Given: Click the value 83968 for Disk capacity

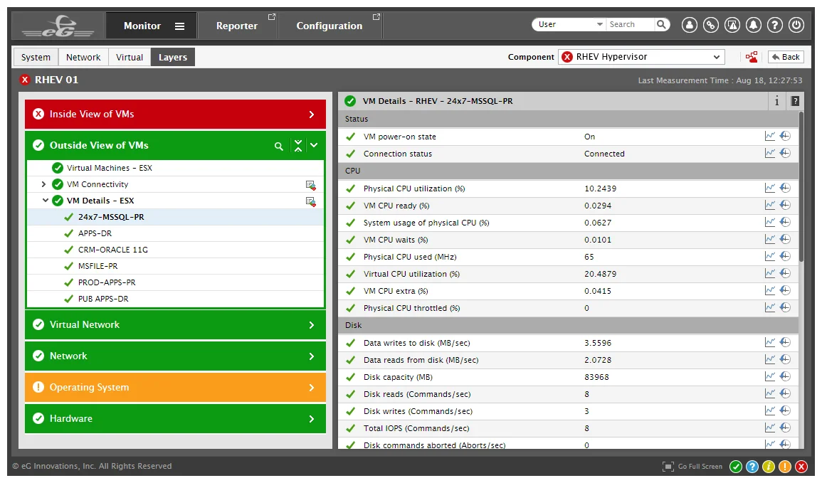Looking at the screenshot, I should pyautogui.click(x=596, y=377).
